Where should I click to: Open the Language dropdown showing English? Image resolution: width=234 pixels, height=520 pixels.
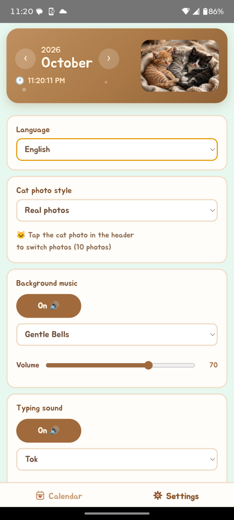point(117,149)
